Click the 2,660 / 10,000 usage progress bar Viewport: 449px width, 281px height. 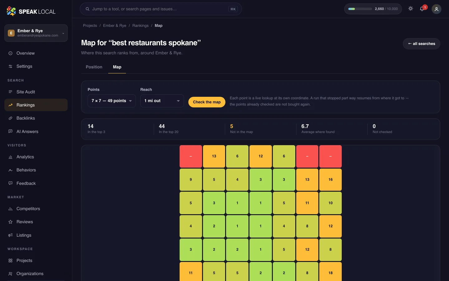(360, 9)
